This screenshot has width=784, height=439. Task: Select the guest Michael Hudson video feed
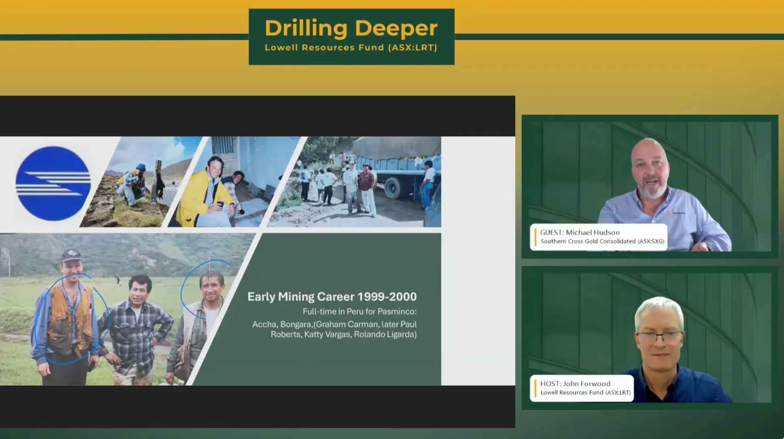[650, 186]
